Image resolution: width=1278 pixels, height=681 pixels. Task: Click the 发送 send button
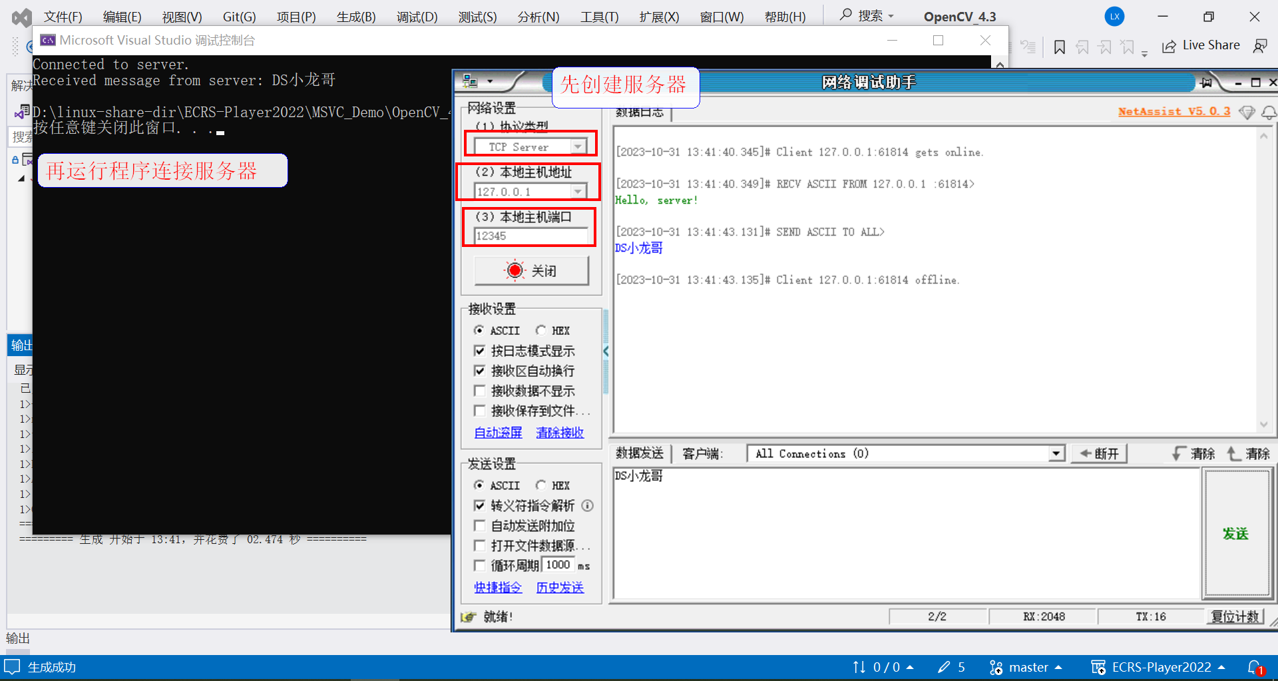[1237, 533]
